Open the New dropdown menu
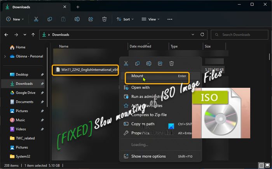Image resolution: width=272 pixels, height=169 pixels. click(x=15, y=19)
